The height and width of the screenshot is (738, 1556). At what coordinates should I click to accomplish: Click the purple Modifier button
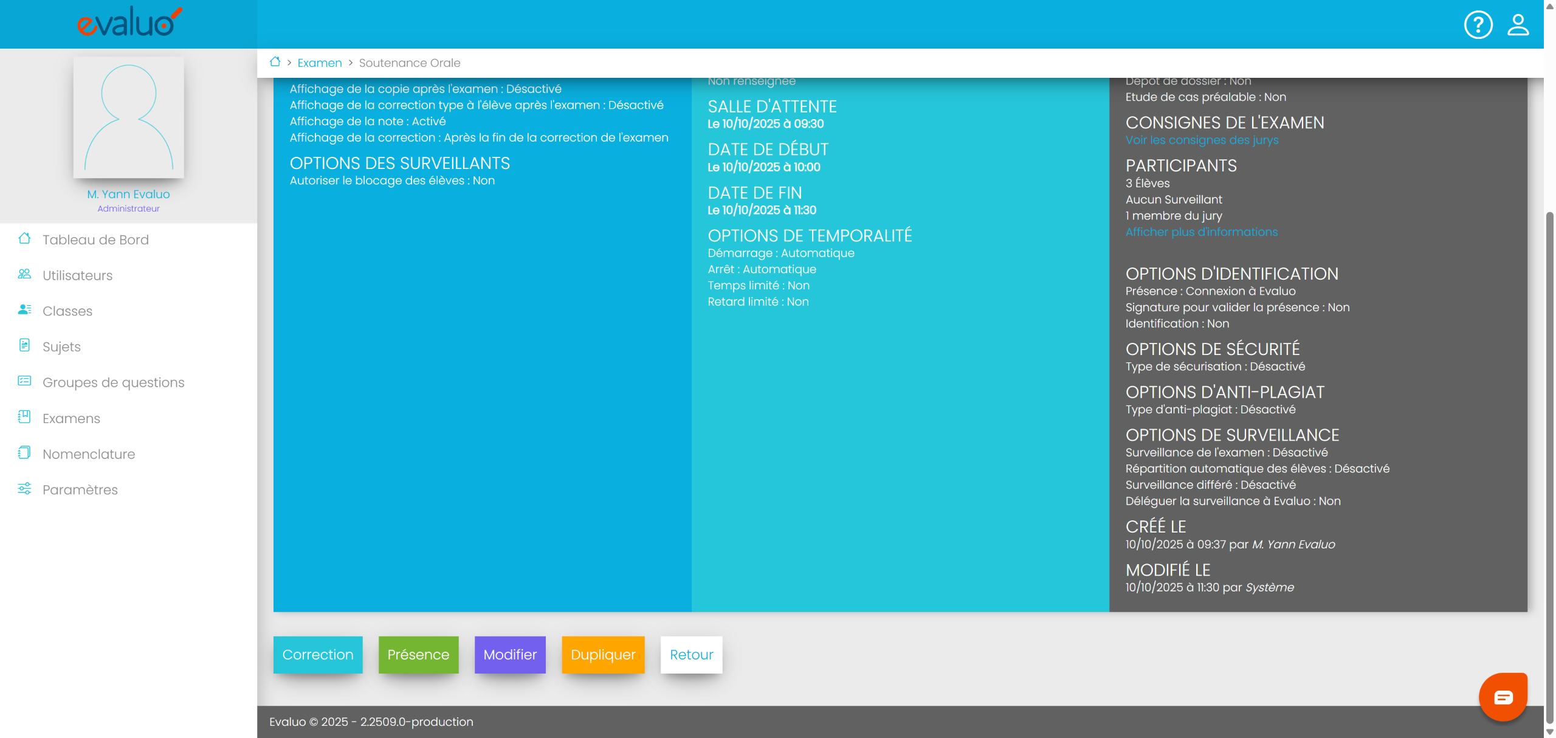pyautogui.click(x=509, y=654)
